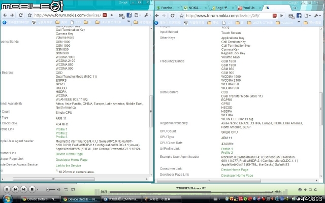Pause the media player playback
The height and width of the screenshot is (203, 325).
tap(7, 189)
